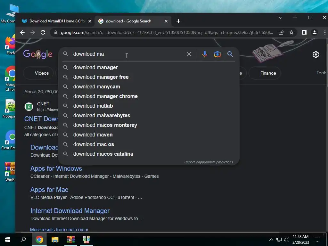
Task: Open Google quick settings gear
Action: 316,54
